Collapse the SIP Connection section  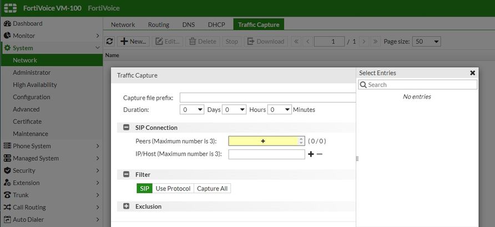coord(127,127)
